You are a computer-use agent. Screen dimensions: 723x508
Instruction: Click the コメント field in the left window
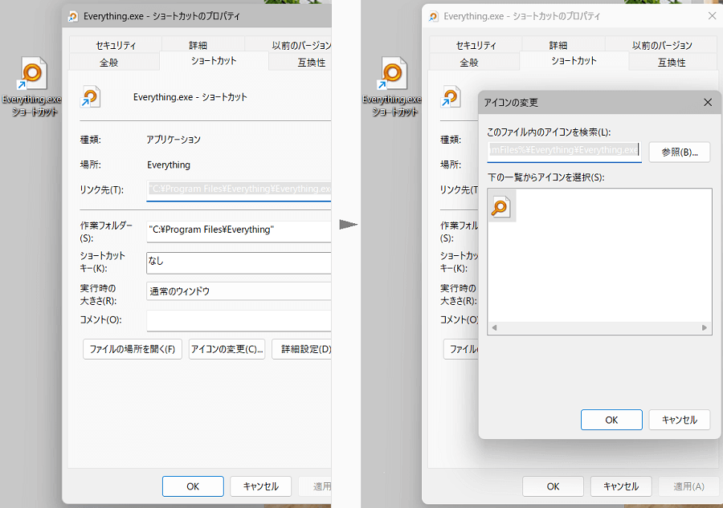click(x=239, y=320)
